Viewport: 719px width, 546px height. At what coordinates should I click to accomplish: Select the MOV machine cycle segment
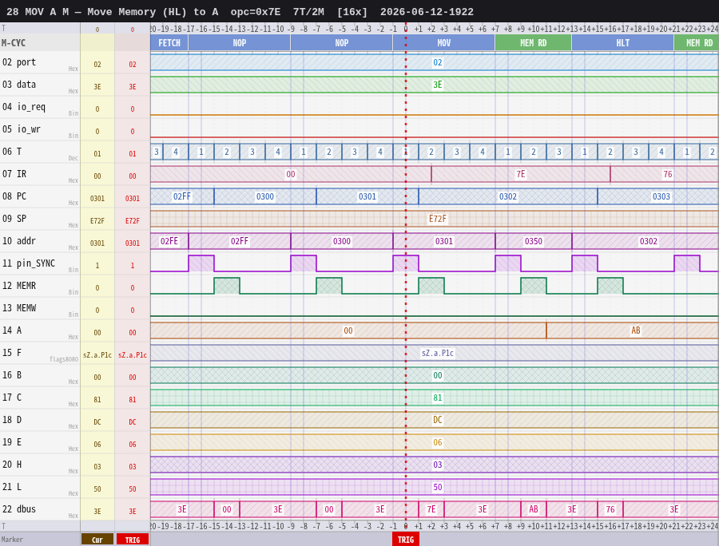click(x=443, y=43)
